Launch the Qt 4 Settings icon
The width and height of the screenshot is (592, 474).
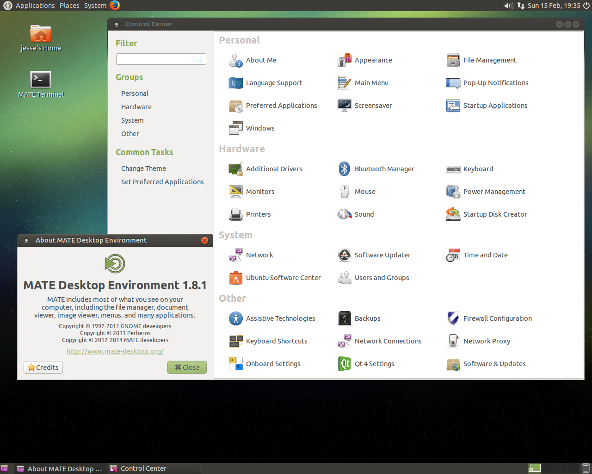(x=345, y=364)
